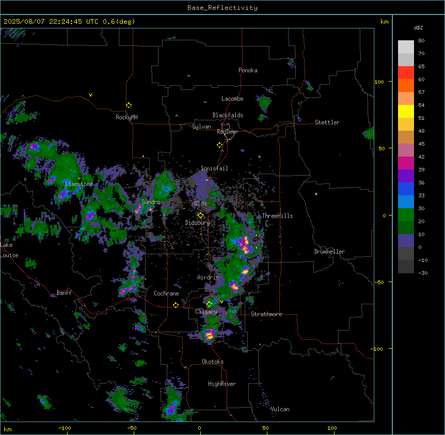
Task: Click the HighRiver town label
Action: tap(221, 384)
